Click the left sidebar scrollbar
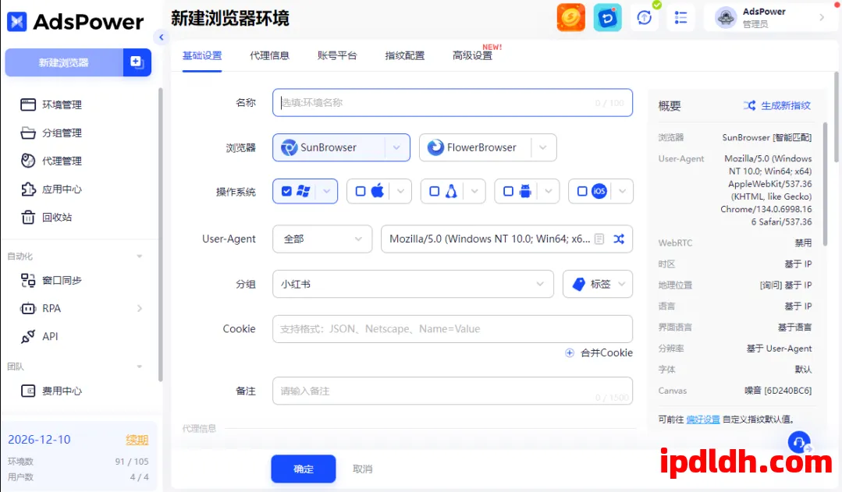The height and width of the screenshot is (492, 842). (160, 235)
